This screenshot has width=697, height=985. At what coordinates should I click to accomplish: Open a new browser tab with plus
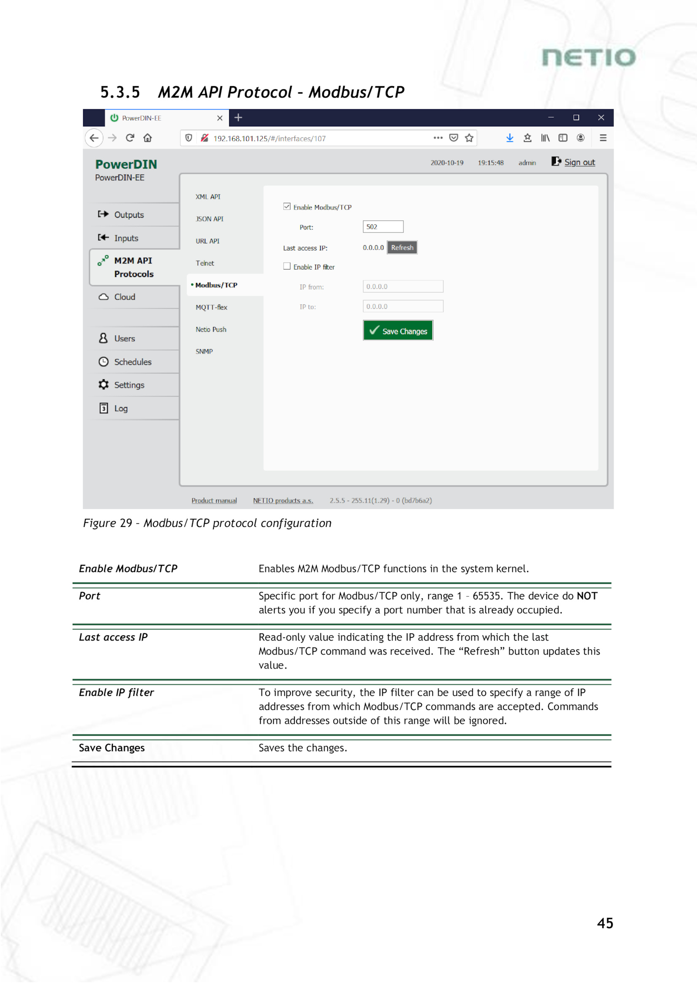(238, 118)
